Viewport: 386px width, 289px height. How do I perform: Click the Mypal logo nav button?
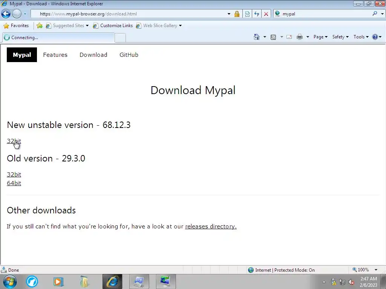[x=21, y=55]
